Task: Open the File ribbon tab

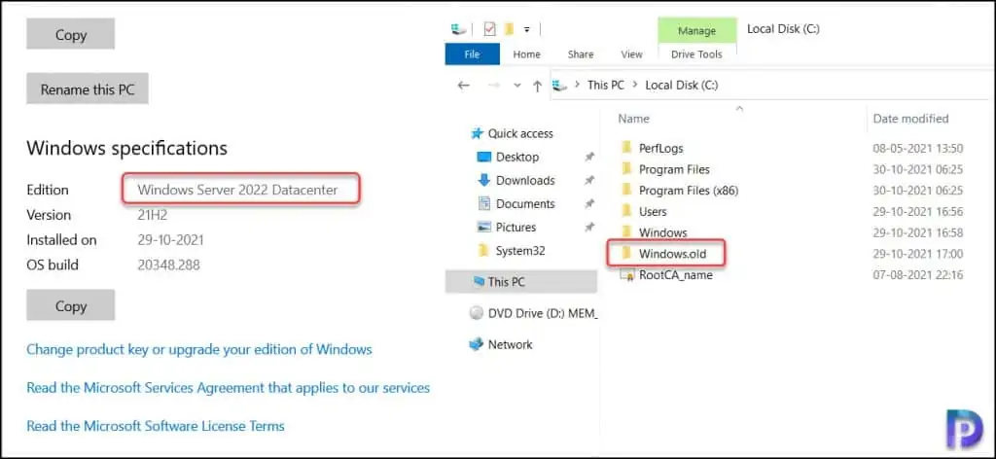Action: pos(472,54)
